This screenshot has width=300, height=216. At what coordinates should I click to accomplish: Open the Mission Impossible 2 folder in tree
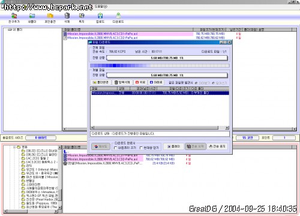pos(42,177)
